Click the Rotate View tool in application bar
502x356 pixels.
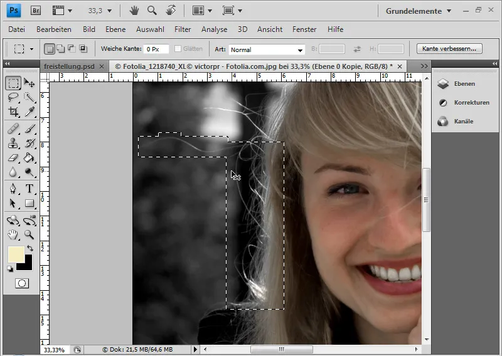pos(171,11)
